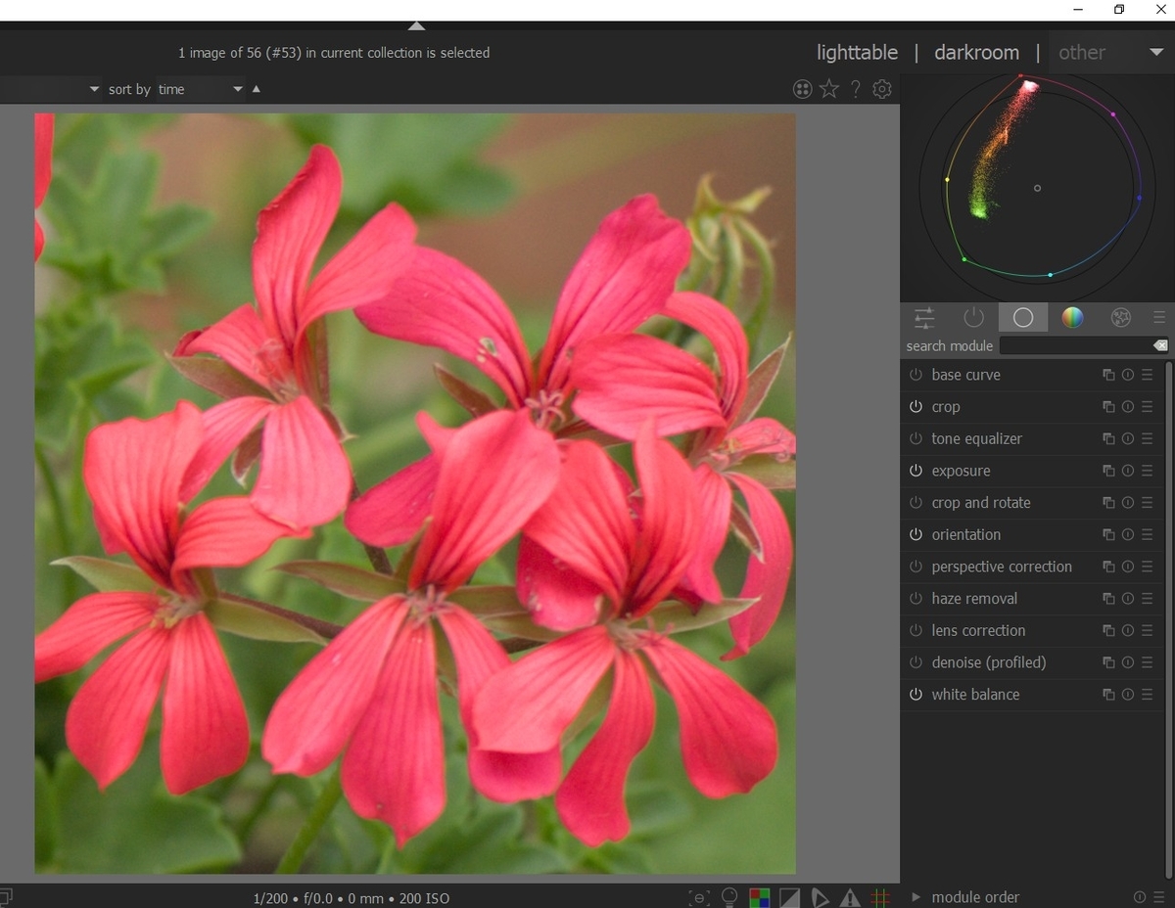Open module groups presets hamburger menu
Viewport: 1175px width, 908px height.
pyautogui.click(x=1159, y=317)
